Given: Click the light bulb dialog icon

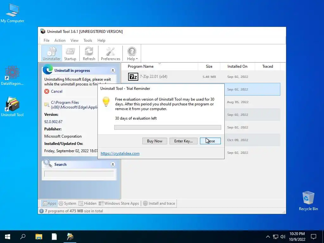Looking at the screenshot, I should click(x=106, y=102).
